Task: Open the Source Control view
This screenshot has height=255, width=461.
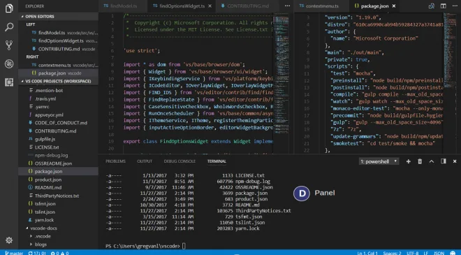Action: click(9, 45)
